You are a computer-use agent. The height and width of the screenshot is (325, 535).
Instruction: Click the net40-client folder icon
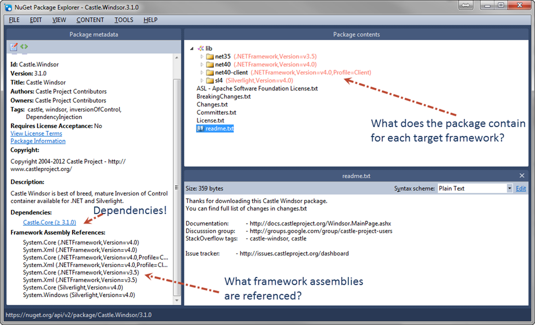tap(210, 73)
